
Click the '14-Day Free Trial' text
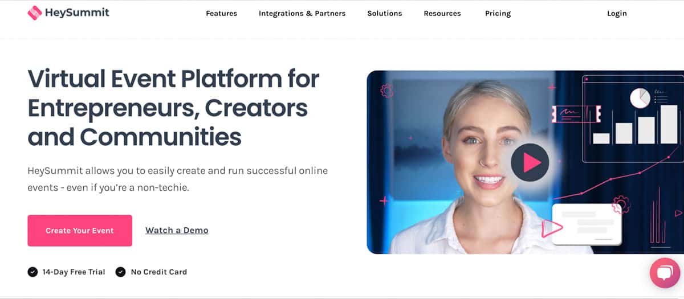point(74,272)
